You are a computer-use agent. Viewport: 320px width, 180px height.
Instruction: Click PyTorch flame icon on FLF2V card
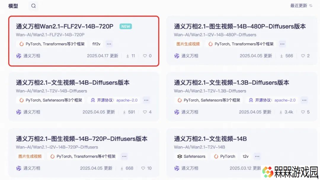coord(21,44)
